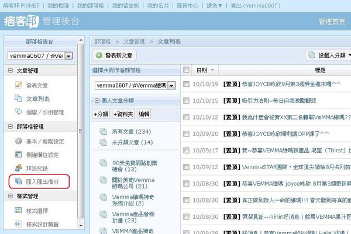The width and height of the screenshot is (351, 234).
Task: Select the 未分類文章 (14) category
Action: (x=133, y=142)
